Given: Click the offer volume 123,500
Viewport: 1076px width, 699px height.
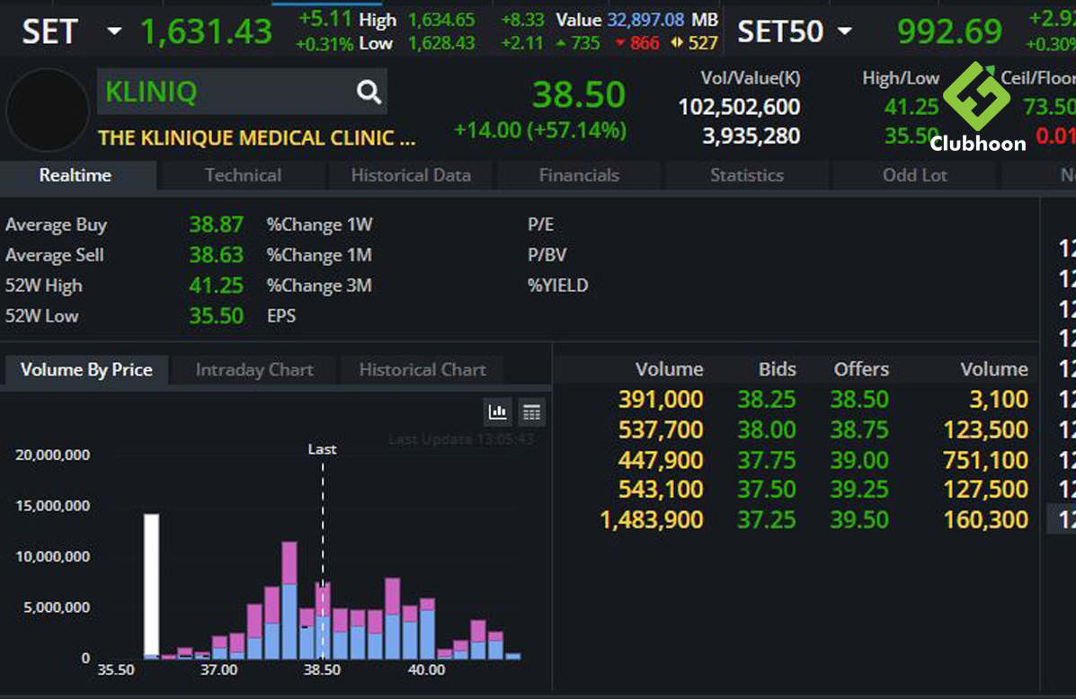Looking at the screenshot, I should [985, 430].
